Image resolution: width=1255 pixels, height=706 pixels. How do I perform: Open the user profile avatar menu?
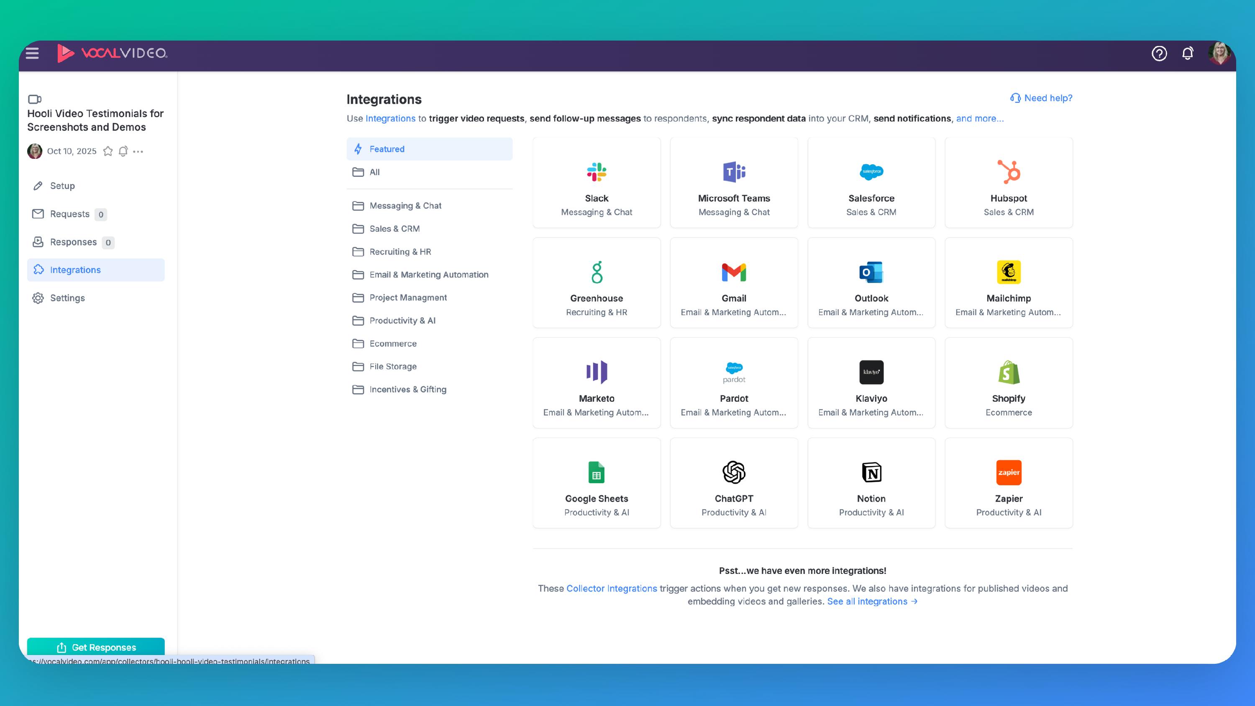(1219, 53)
